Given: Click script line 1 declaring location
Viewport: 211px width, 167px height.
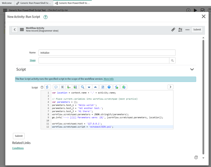Looking at the screenshot, I should point(112,93).
